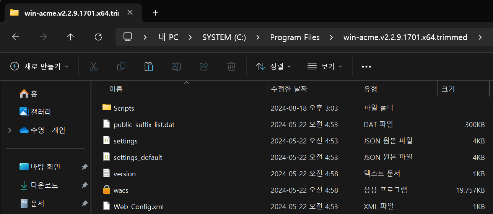Click the version text document icon

[107, 173]
